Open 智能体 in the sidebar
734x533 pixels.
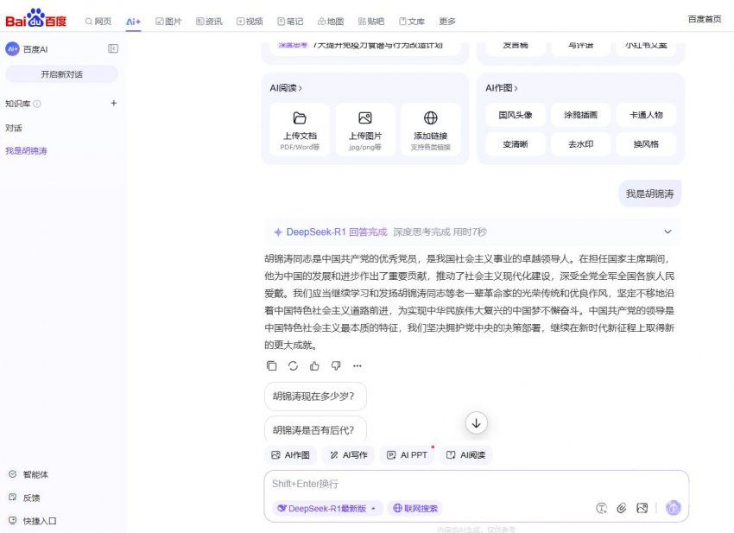coord(29,474)
